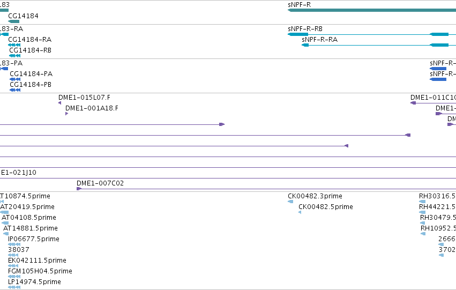Select the FGM105H04.5prime arrows glyph
Screen dimensions: 456x290
[x=14, y=277]
